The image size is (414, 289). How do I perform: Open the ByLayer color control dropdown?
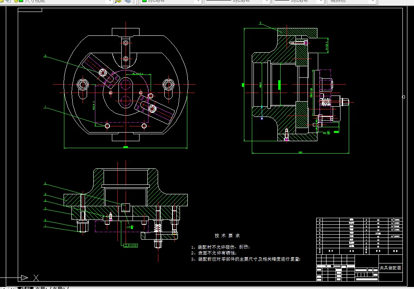pyautogui.click(x=198, y=1)
